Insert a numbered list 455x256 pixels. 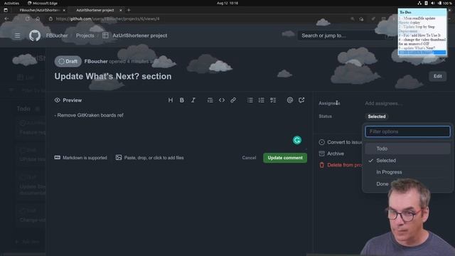(x=262, y=100)
